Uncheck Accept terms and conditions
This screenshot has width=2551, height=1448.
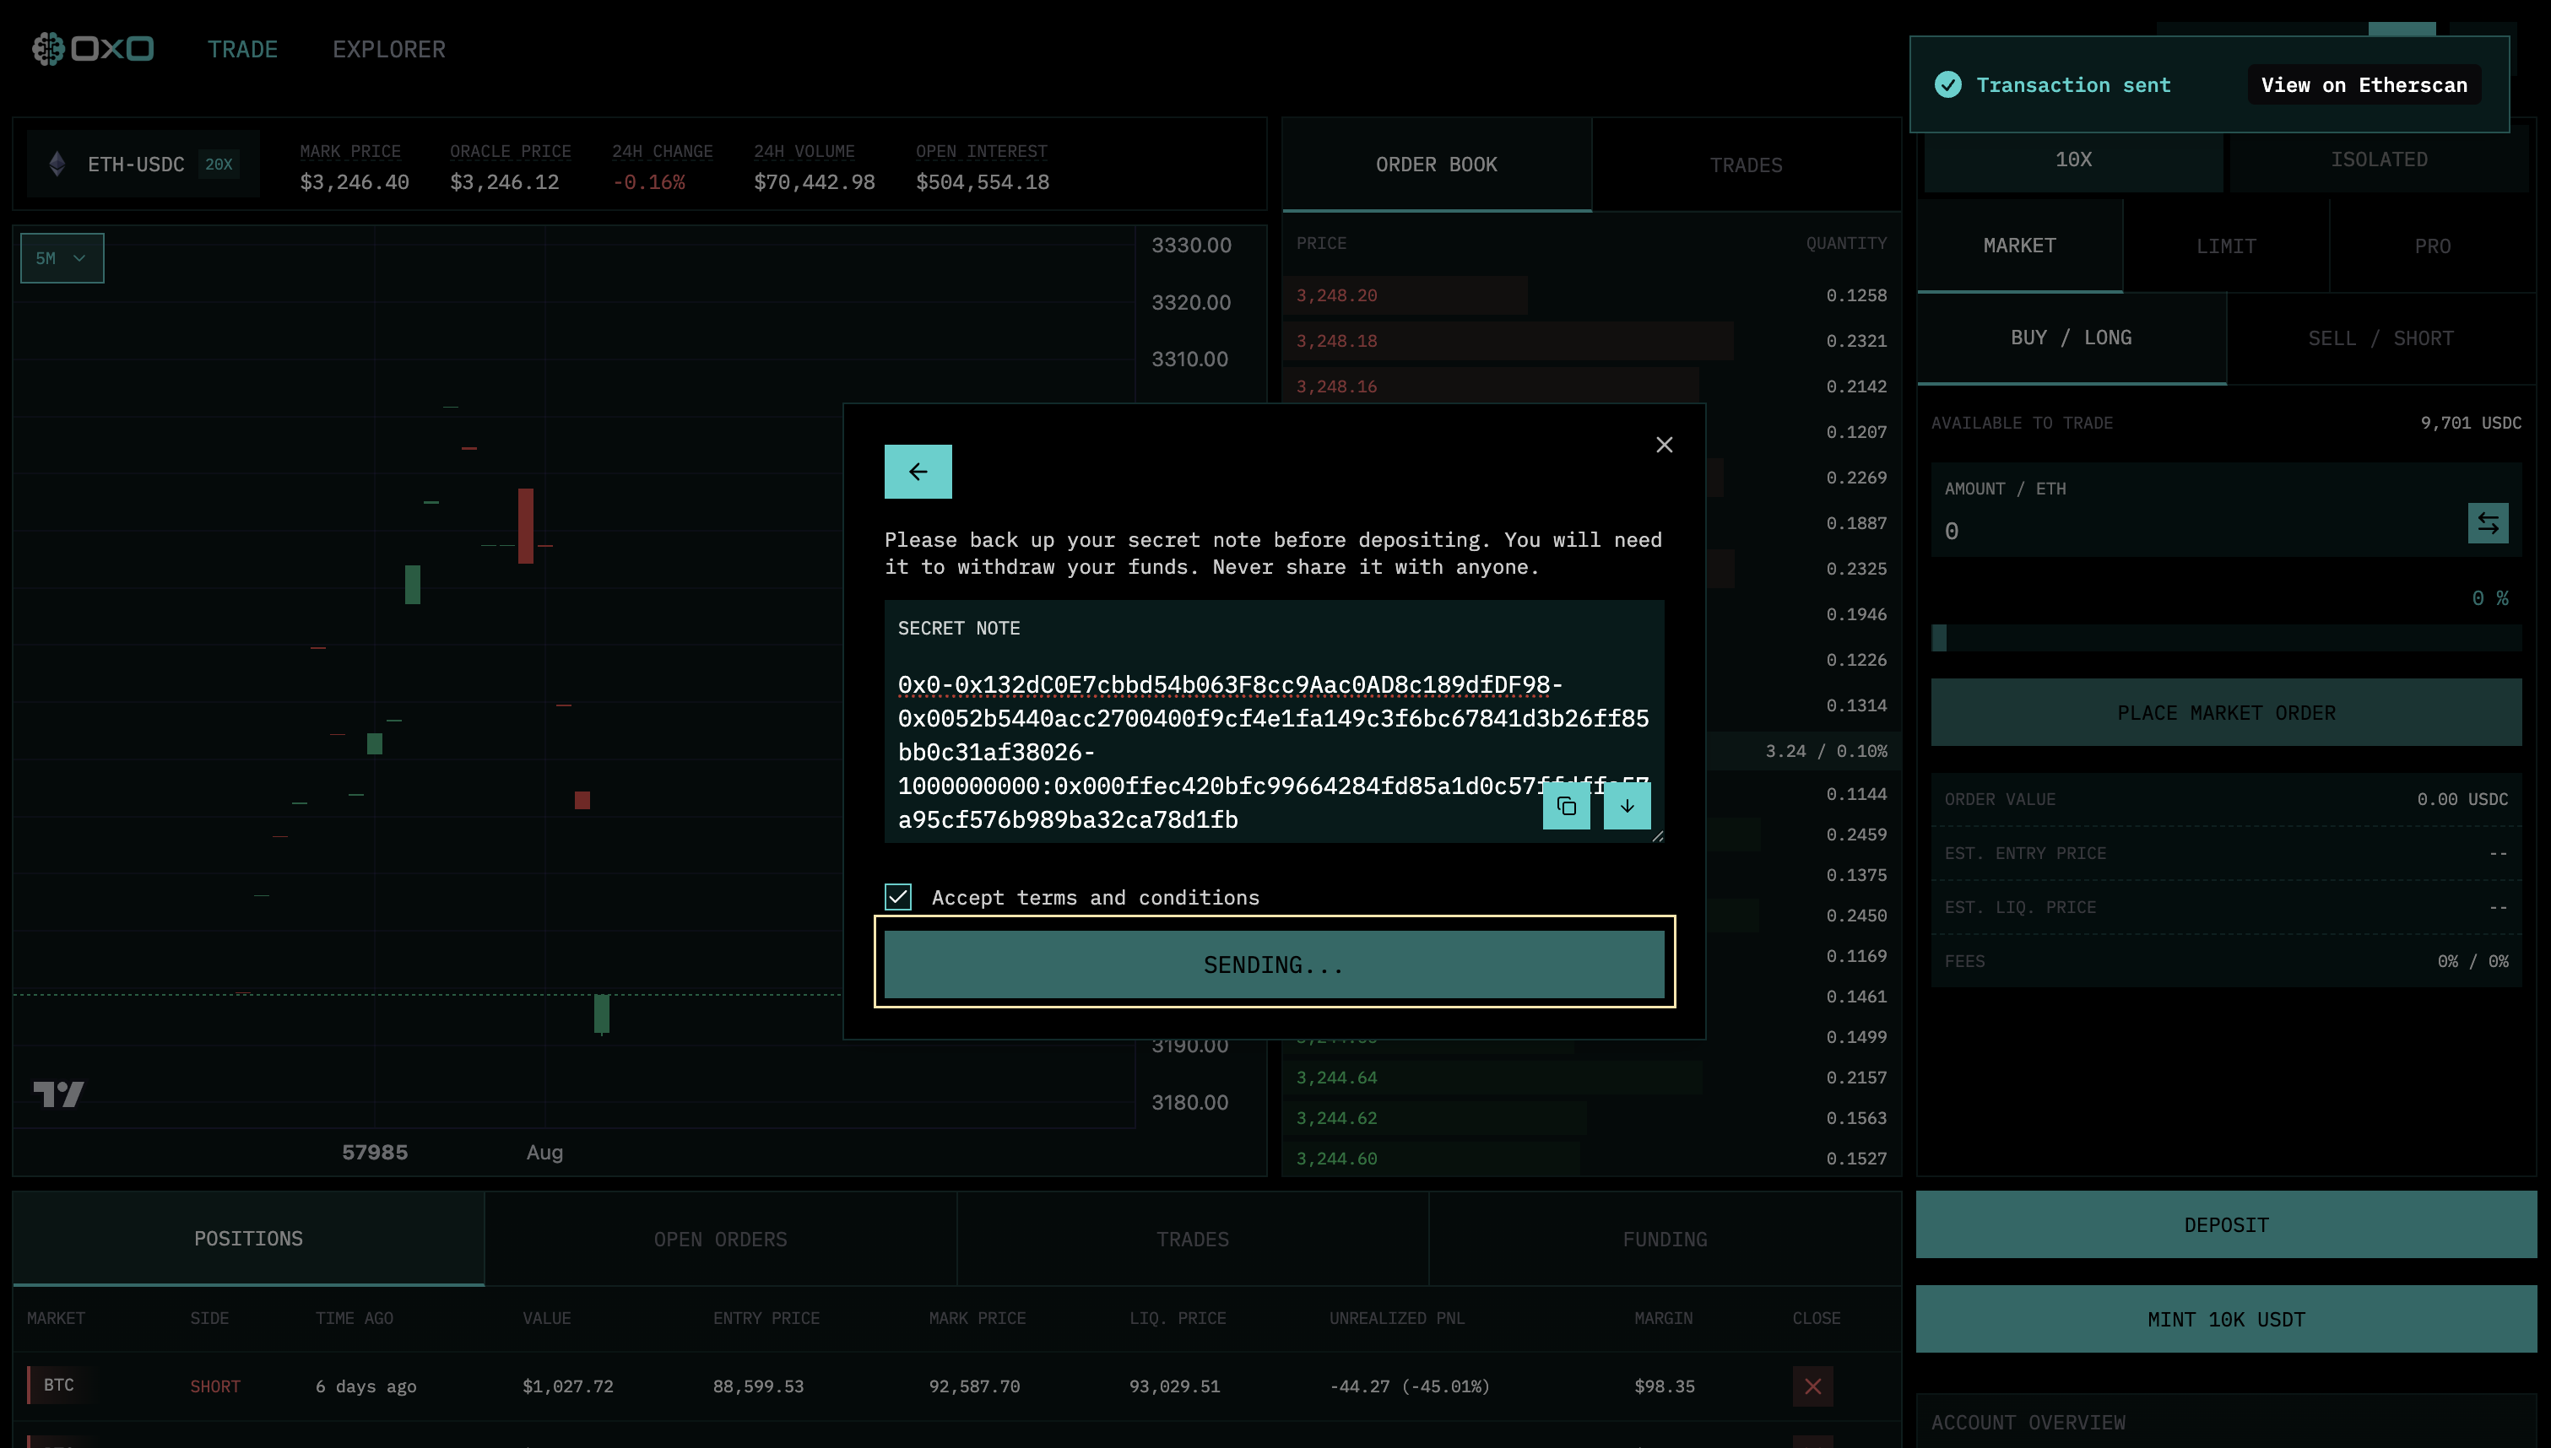[x=898, y=897]
